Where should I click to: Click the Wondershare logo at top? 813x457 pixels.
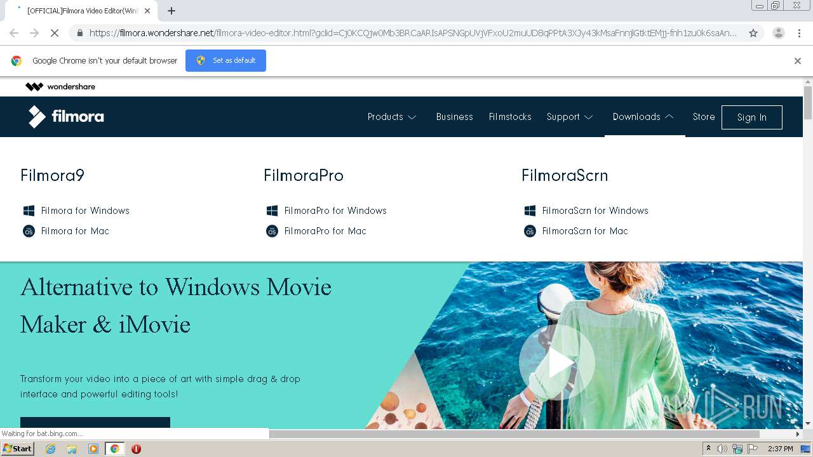60,86
